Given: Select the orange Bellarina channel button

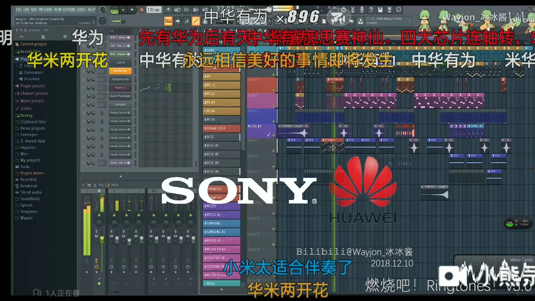Looking at the screenshot, I should coord(120,71).
